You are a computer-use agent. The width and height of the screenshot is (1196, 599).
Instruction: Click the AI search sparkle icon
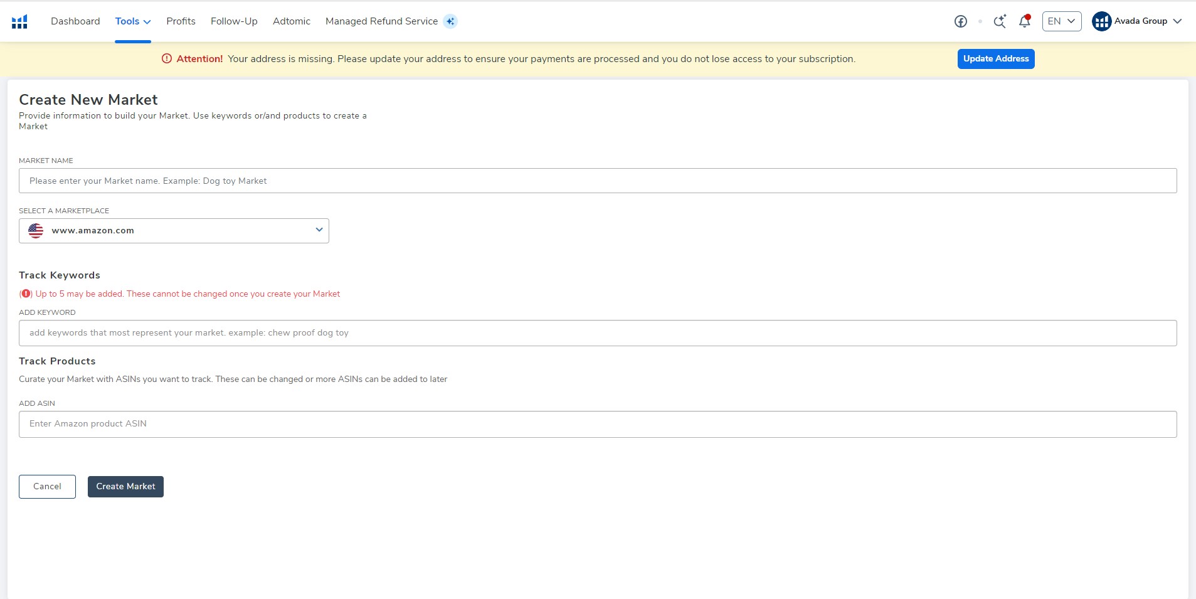tap(1000, 21)
